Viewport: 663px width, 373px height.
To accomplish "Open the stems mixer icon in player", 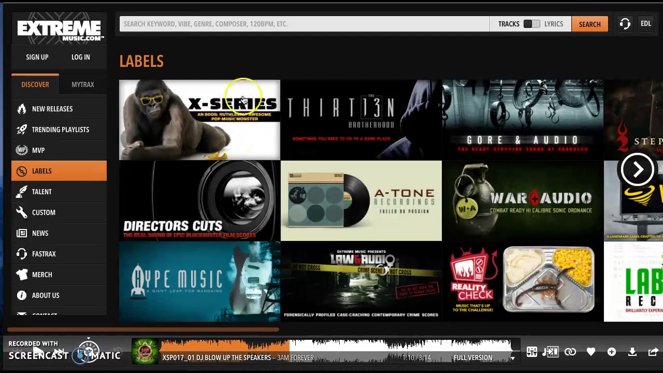I will [532, 352].
